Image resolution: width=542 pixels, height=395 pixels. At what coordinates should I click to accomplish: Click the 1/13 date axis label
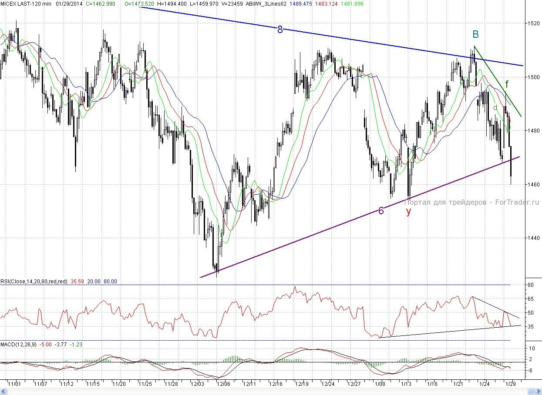coord(406,384)
